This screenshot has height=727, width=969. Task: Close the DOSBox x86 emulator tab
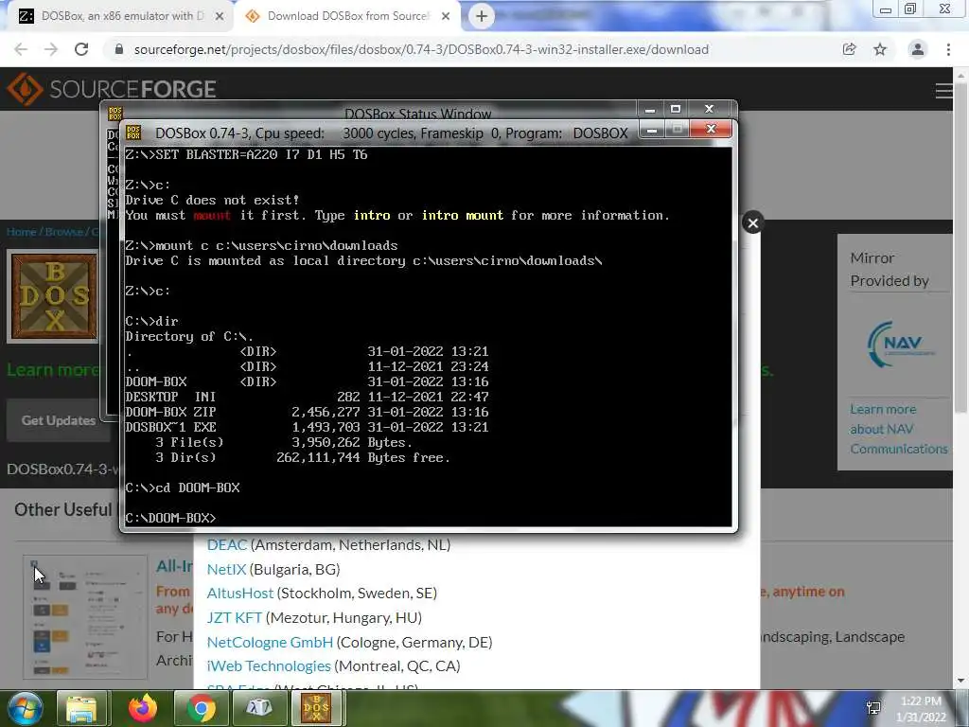tap(220, 17)
